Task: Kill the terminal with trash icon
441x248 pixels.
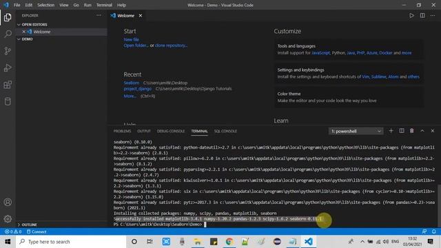Action: [x=412, y=131]
